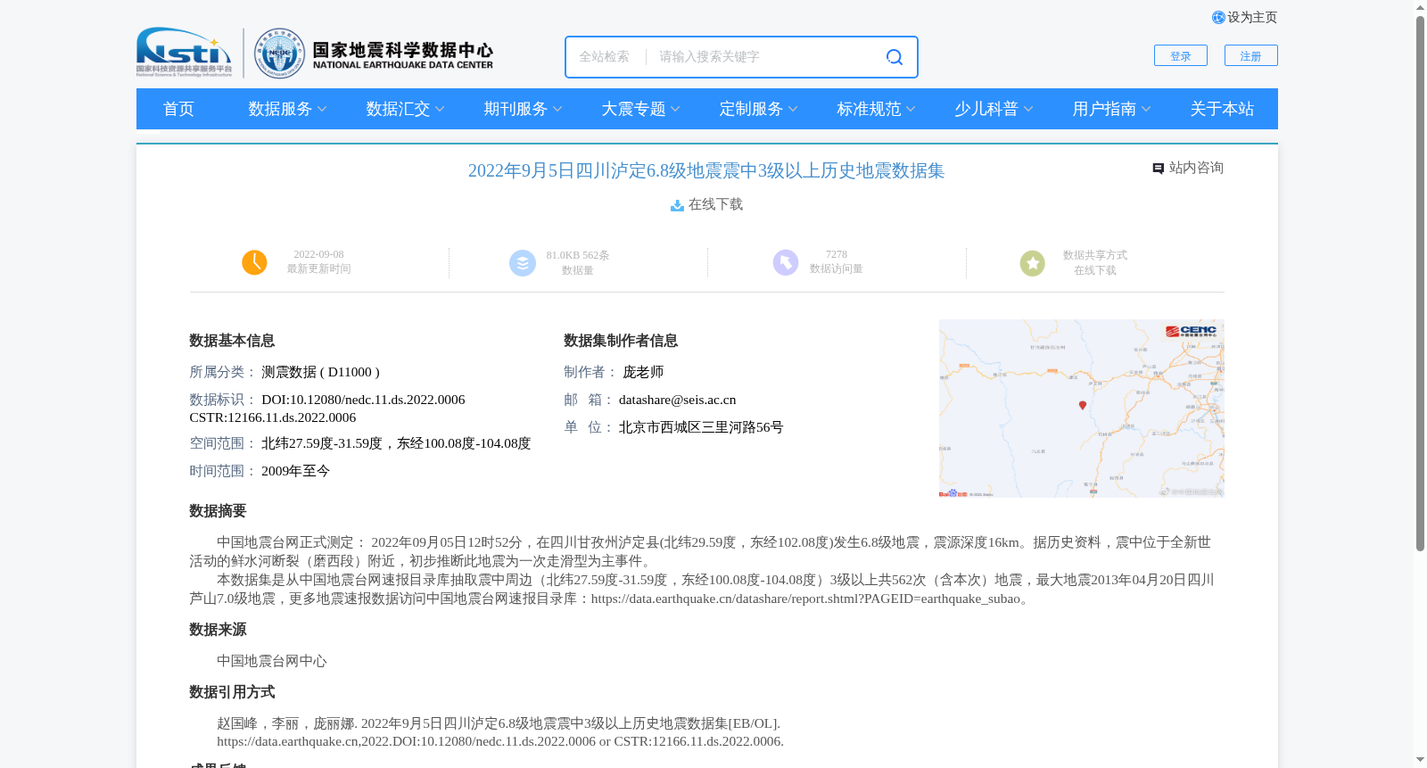
Task: Open the 数据服务 menu label
Action: [280, 109]
